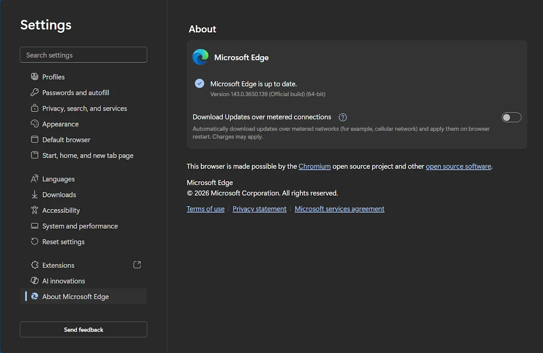This screenshot has width=543, height=353.
Task: Open the Privacy statement link
Action: [259, 209]
